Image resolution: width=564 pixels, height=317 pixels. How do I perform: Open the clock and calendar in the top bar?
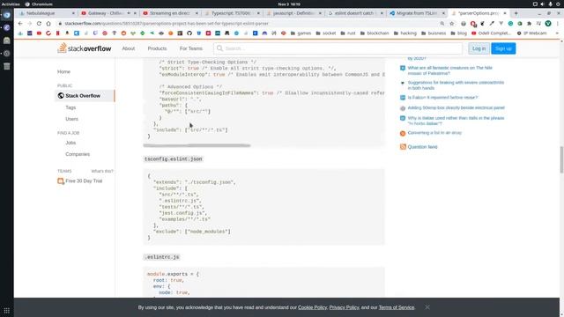click(x=289, y=4)
